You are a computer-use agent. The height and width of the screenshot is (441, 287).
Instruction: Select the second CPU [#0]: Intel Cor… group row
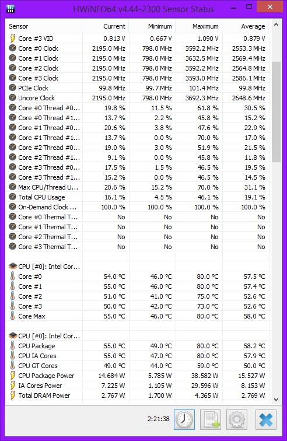pyautogui.click(x=137, y=336)
